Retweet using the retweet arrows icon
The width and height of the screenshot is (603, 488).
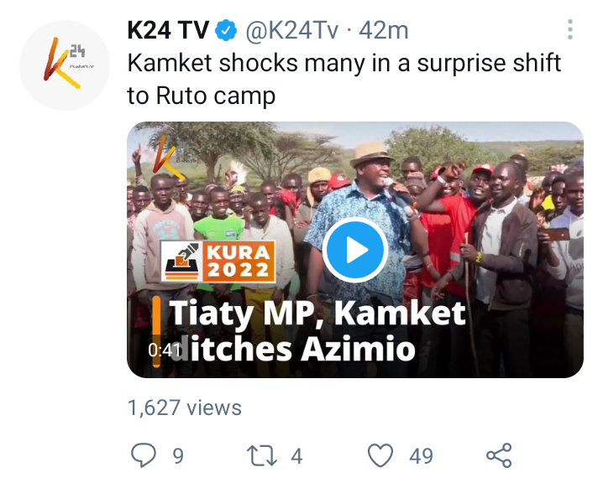(262, 455)
